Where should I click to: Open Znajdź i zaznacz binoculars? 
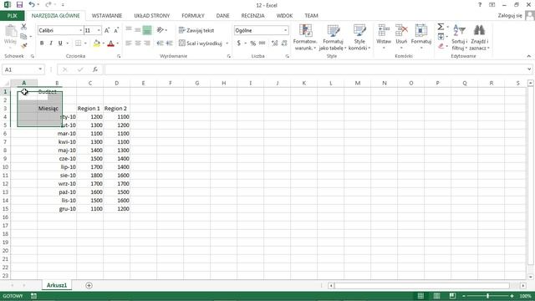click(x=479, y=37)
